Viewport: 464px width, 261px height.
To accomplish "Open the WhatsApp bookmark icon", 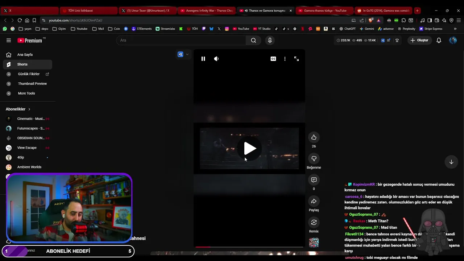I will click(5, 29).
